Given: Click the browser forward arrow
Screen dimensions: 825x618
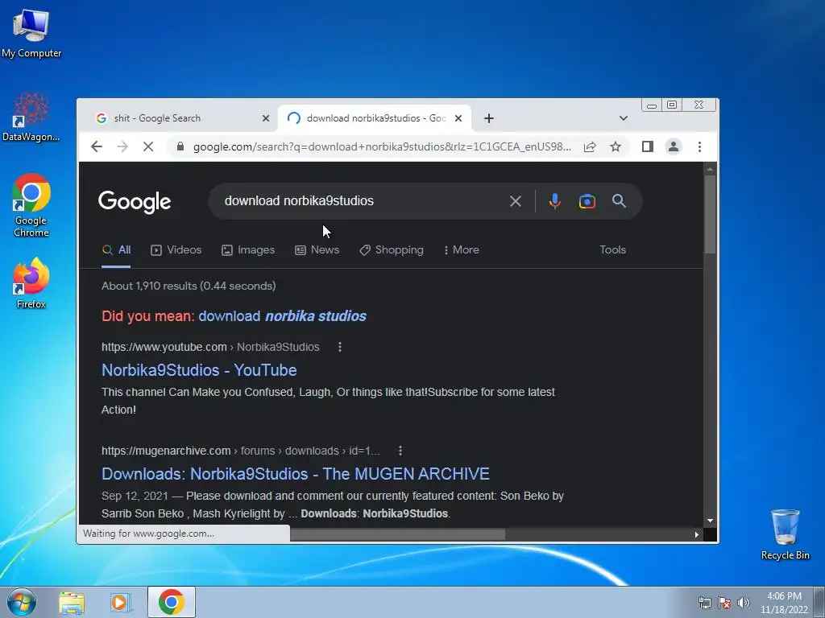Looking at the screenshot, I should click(122, 146).
